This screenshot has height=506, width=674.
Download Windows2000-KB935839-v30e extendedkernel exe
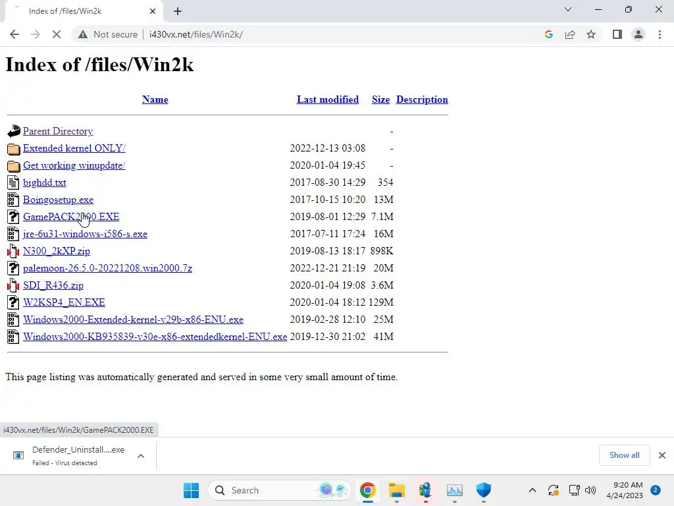[155, 337]
